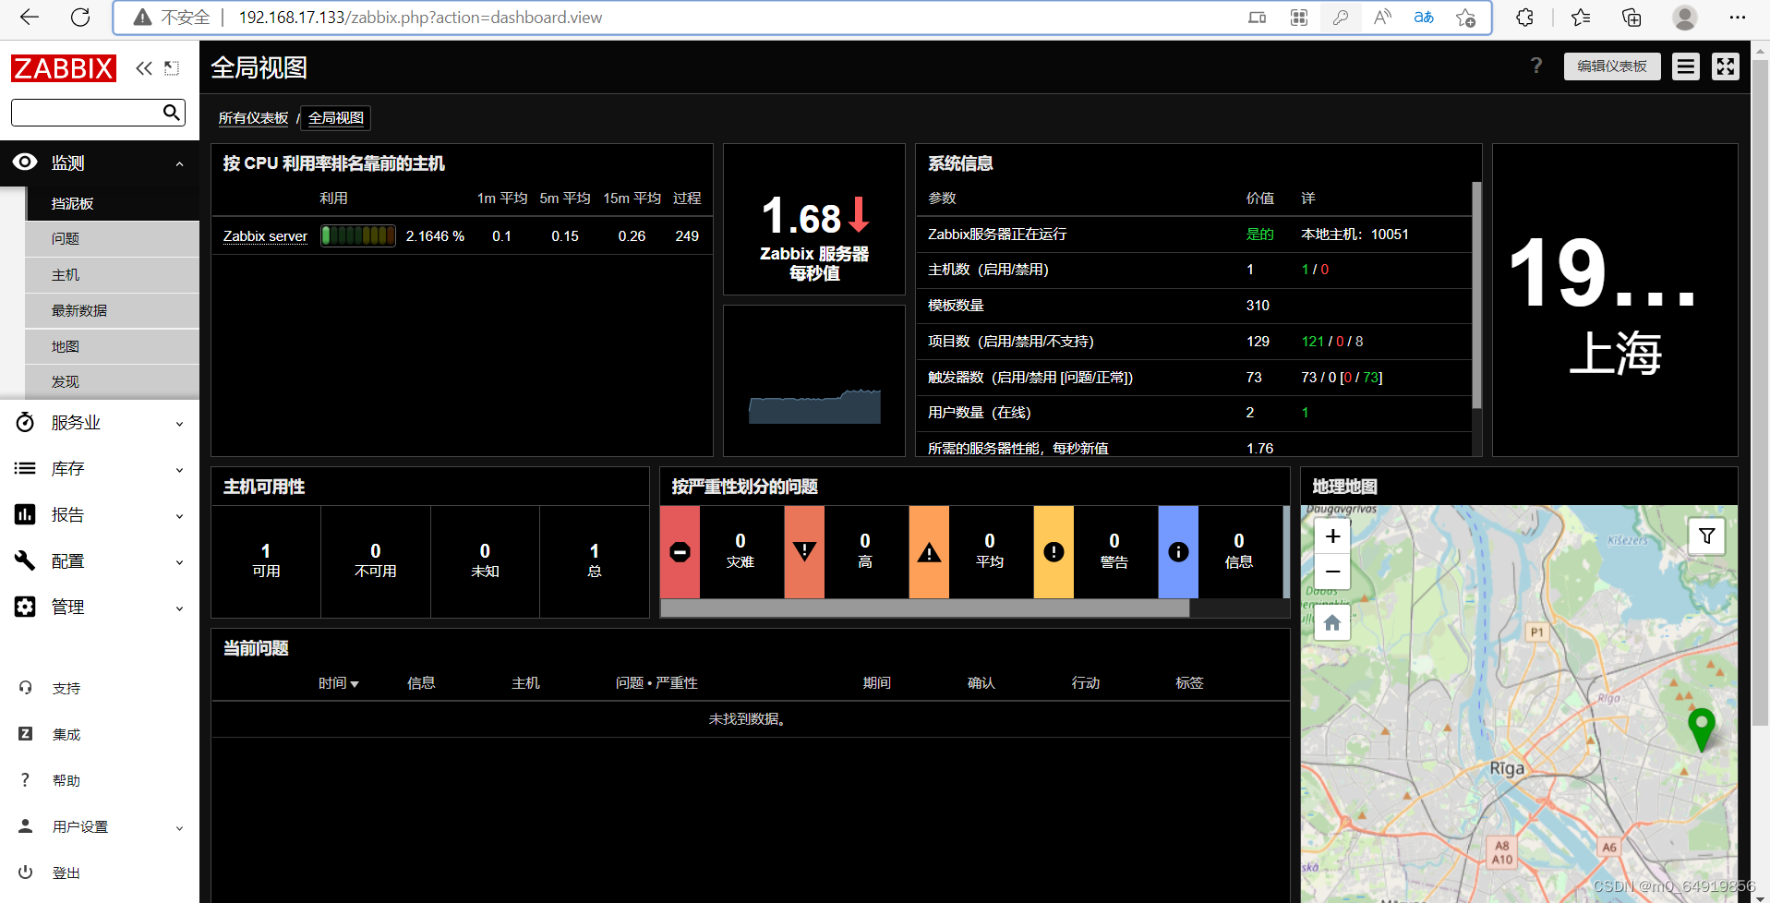Expand the 用户设置 chevron
This screenshot has width=1770, height=903.
(180, 828)
